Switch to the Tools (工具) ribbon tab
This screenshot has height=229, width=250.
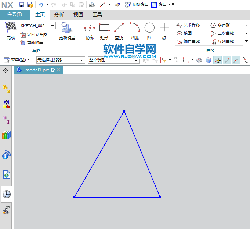(x=97, y=15)
